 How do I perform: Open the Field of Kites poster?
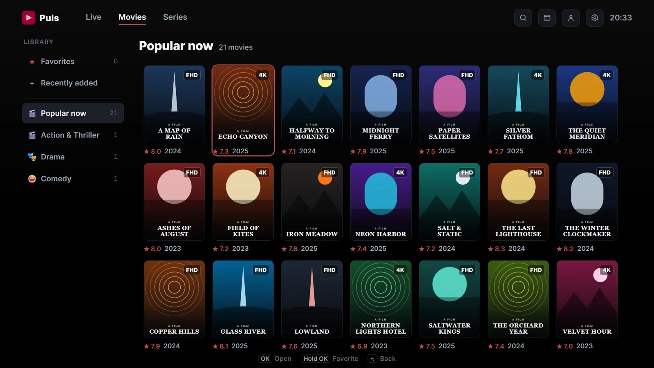pyautogui.click(x=243, y=202)
